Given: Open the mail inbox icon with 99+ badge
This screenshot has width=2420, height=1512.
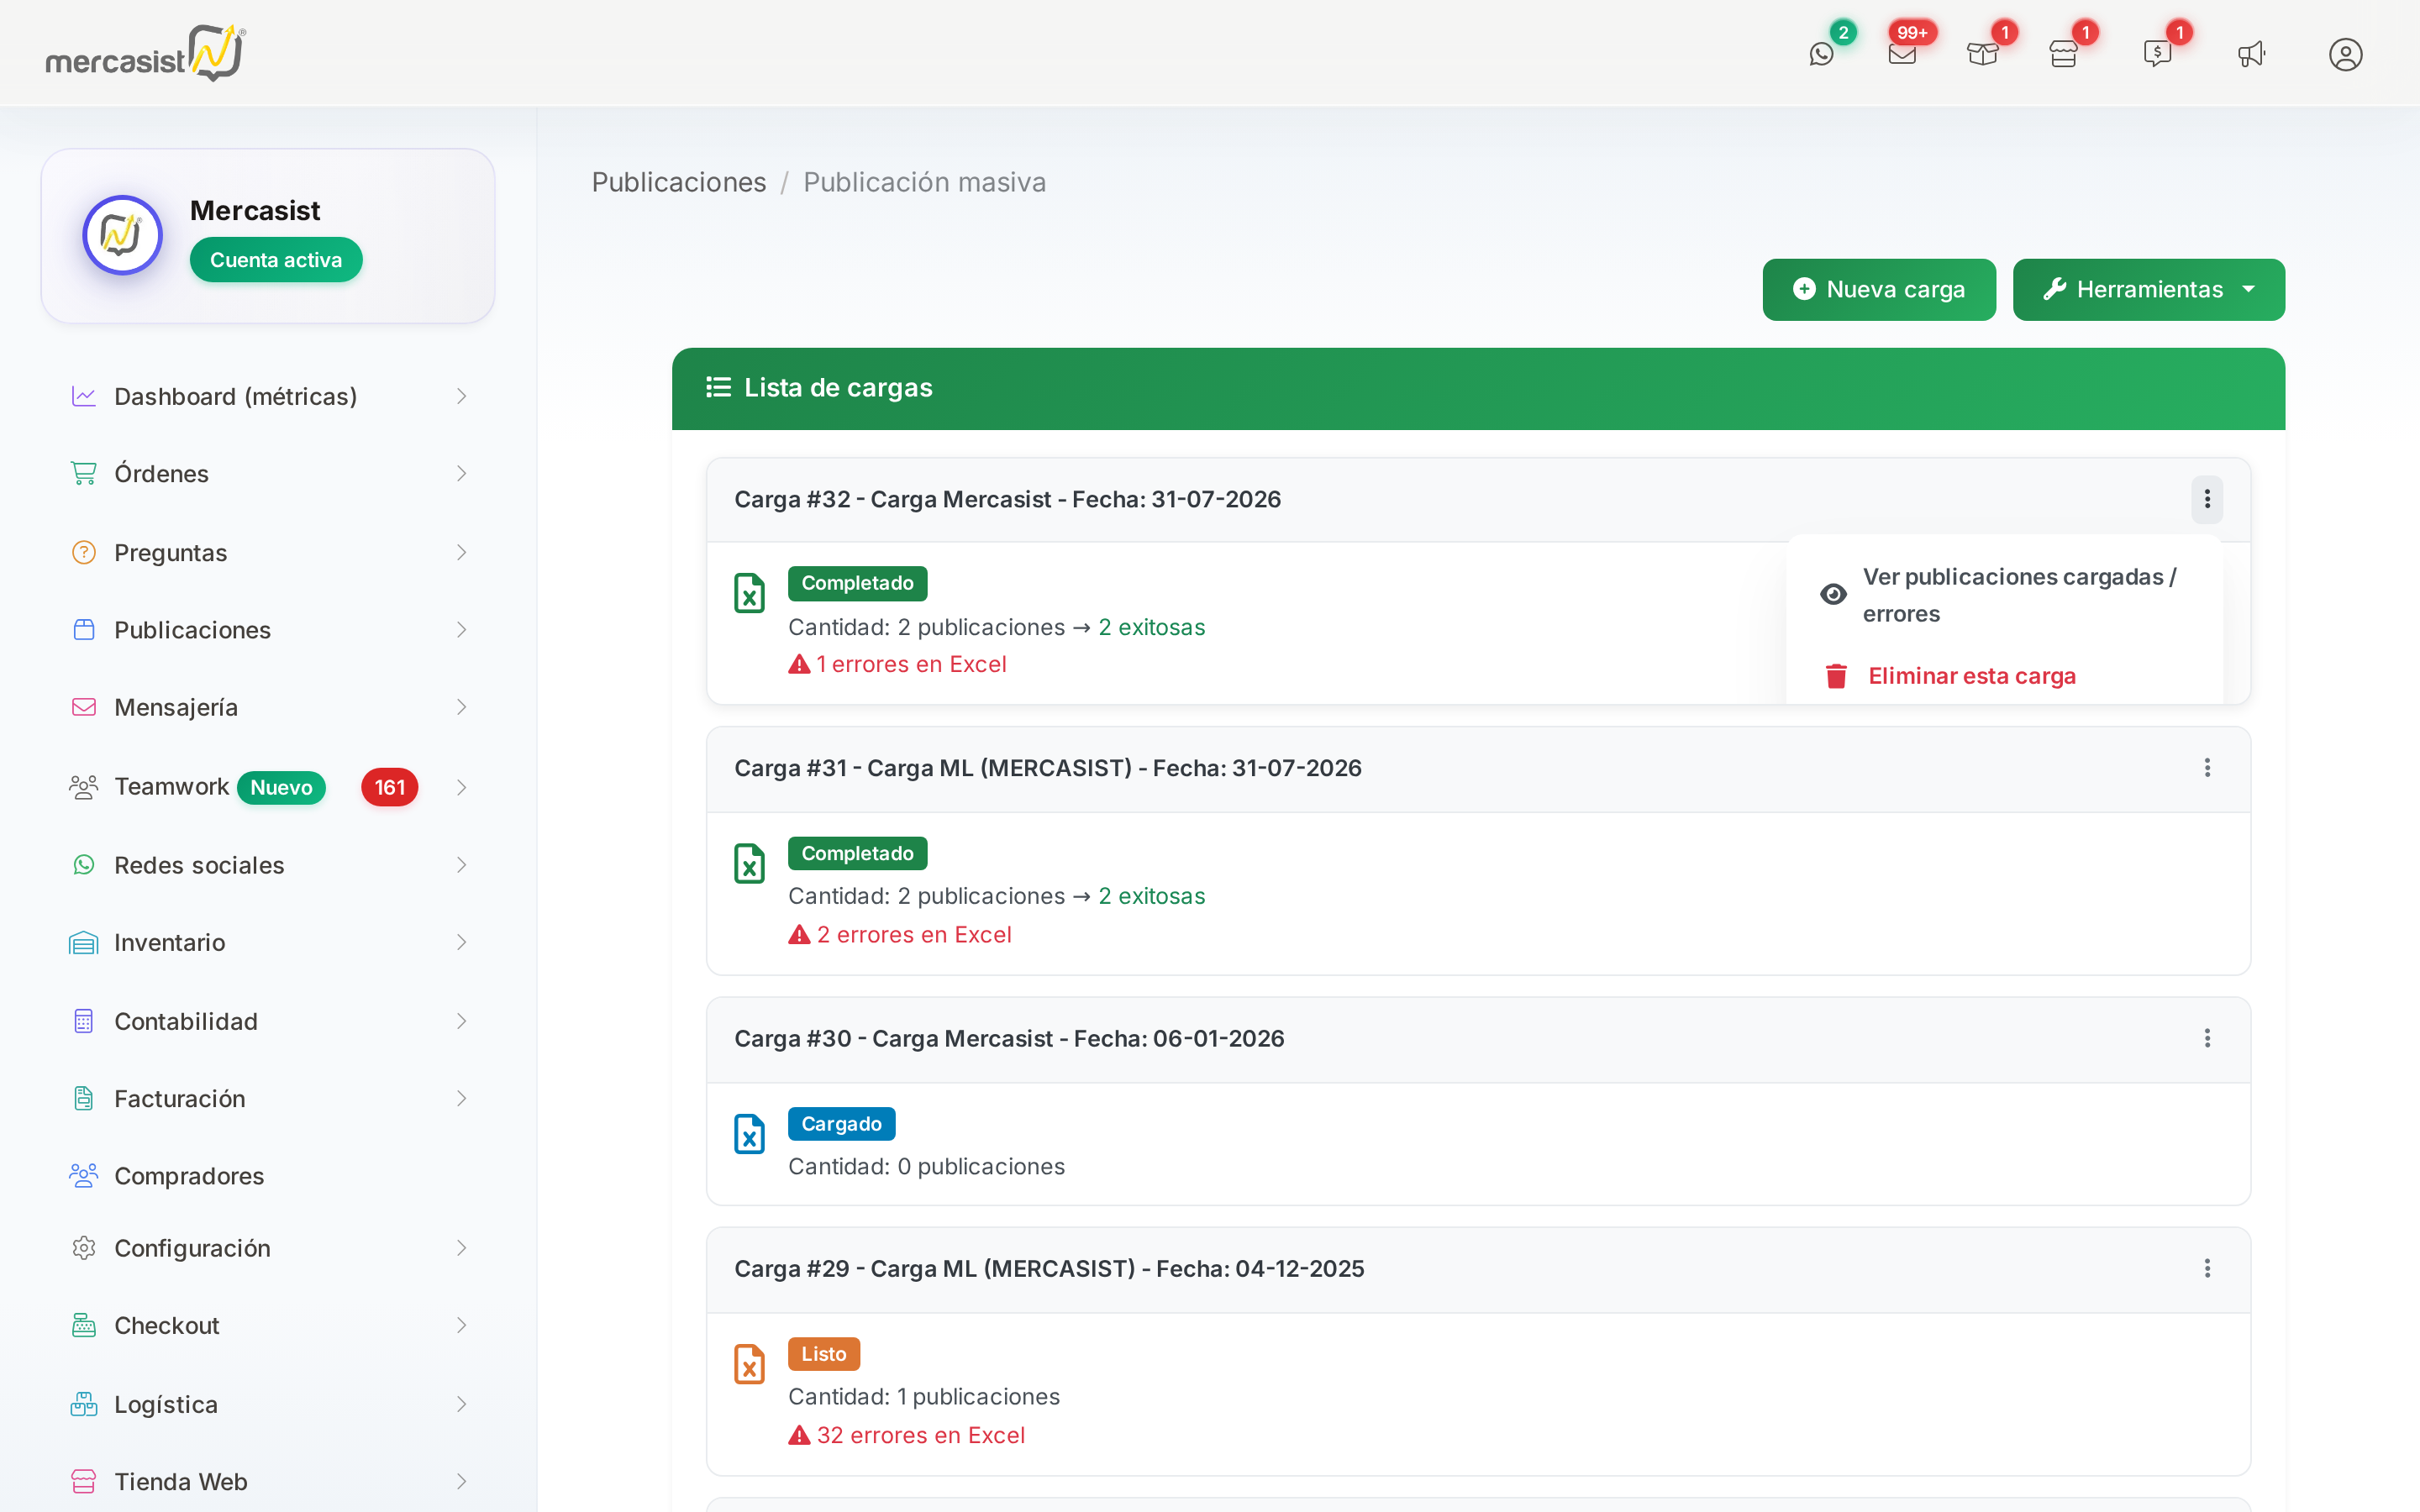Looking at the screenshot, I should click(1902, 54).
